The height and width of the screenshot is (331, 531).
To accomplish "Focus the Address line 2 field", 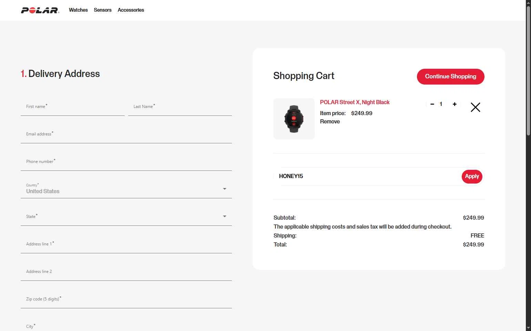I will click(126, 272).
